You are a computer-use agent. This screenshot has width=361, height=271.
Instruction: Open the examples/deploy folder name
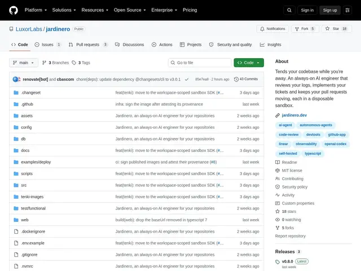coord(36,162)
